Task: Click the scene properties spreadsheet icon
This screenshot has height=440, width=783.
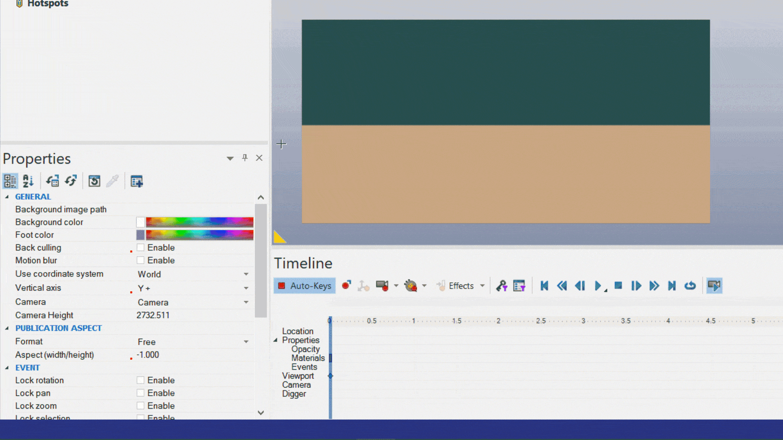Action: (x=136, y=181)
